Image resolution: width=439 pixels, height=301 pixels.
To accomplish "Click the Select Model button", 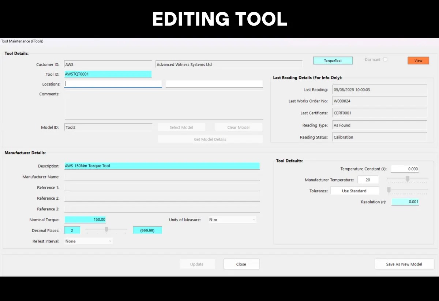I will [x=181, y=127].
